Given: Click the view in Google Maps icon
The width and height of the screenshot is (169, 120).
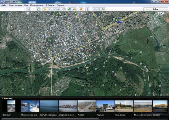Looking at the screenshot, I should [103, 9].
